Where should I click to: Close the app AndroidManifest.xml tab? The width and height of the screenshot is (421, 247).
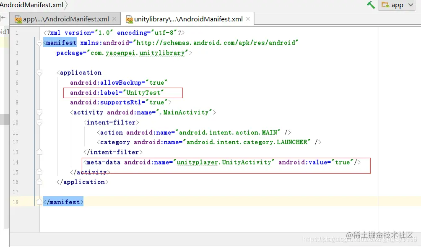click(114, 19)
